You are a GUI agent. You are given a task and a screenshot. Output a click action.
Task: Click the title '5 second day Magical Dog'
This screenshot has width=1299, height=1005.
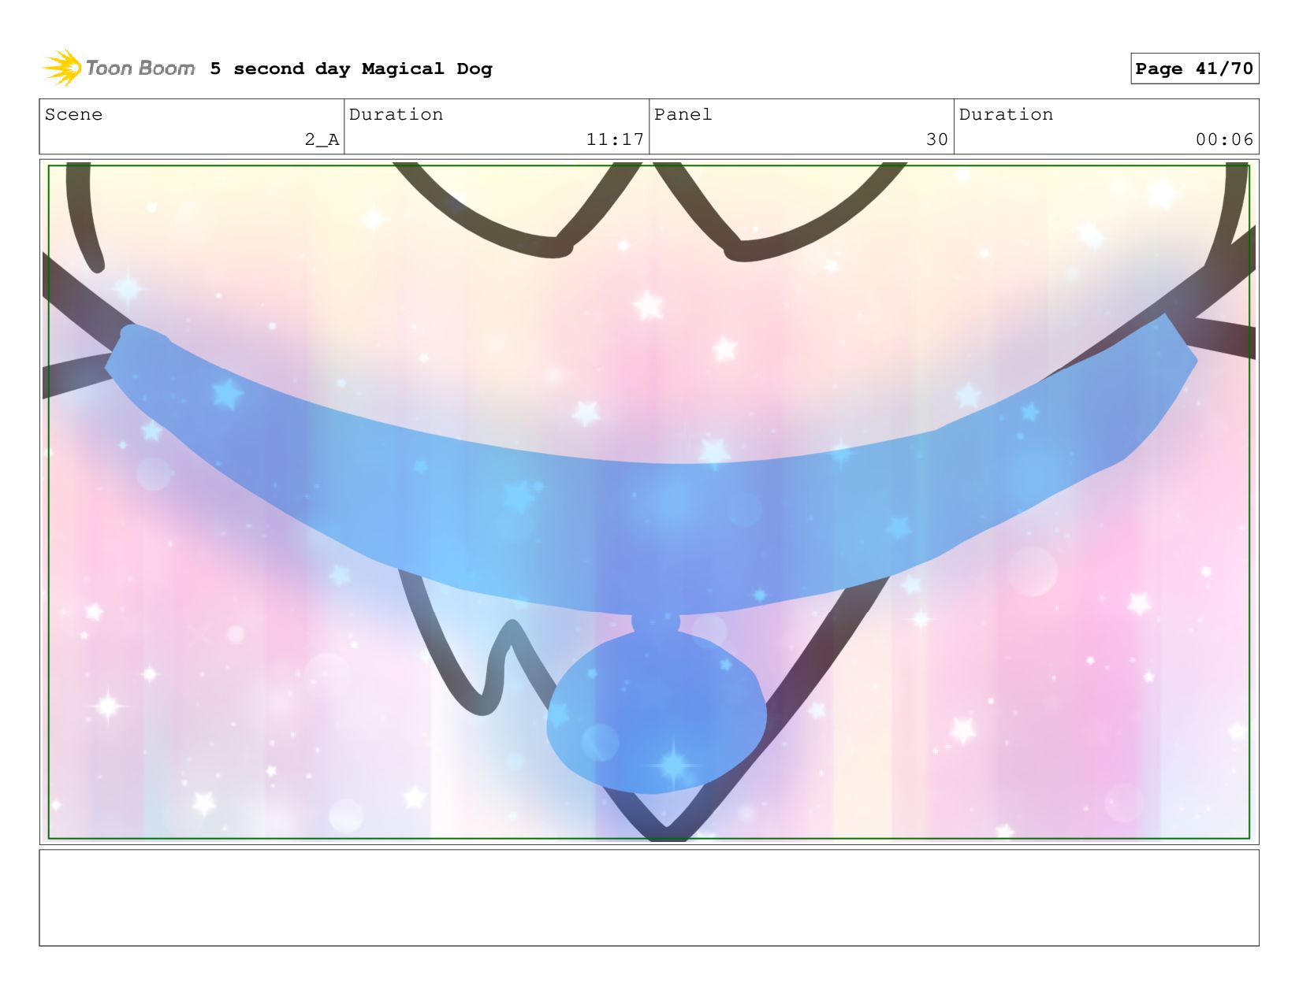pos(351,69)
